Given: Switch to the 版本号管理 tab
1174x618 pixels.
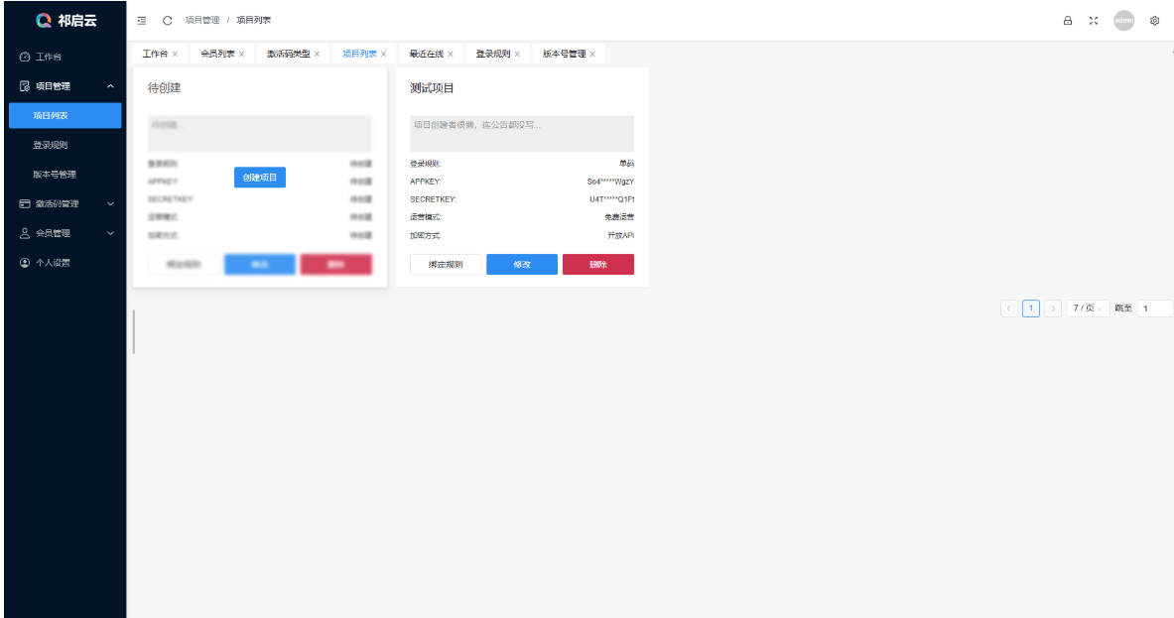Looking at the screenshot, I should [x=566, y=54].
